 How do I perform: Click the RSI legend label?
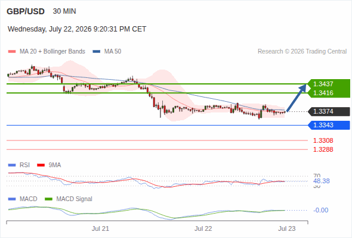pos(24,165)
